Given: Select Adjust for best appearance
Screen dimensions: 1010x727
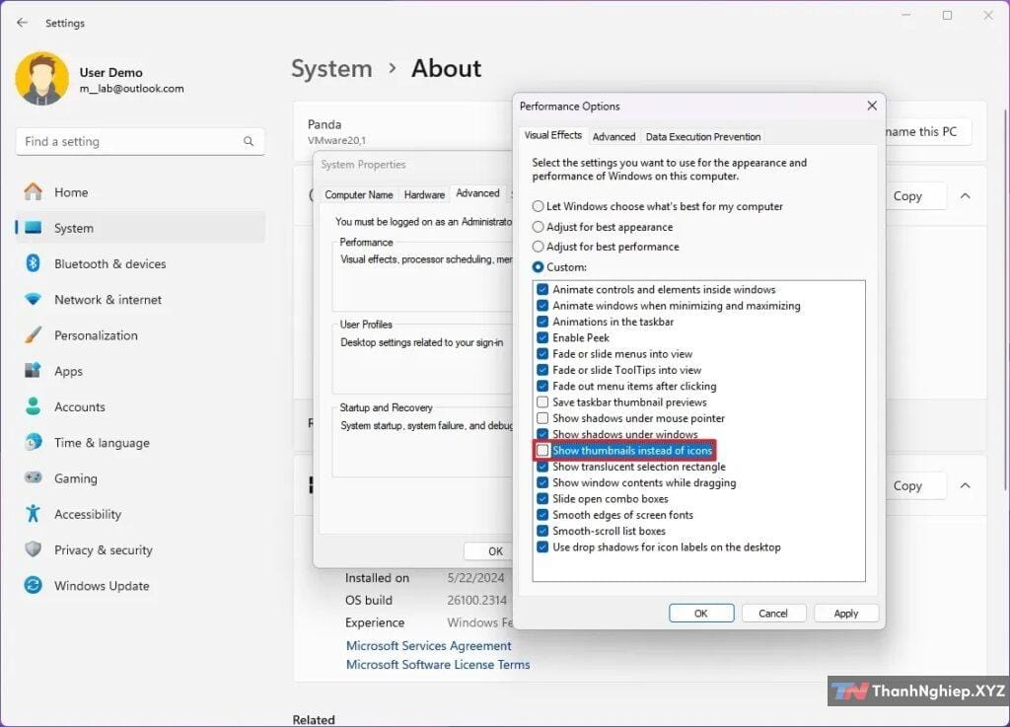Looking at the screenshot, I should [x=538, y=227].
